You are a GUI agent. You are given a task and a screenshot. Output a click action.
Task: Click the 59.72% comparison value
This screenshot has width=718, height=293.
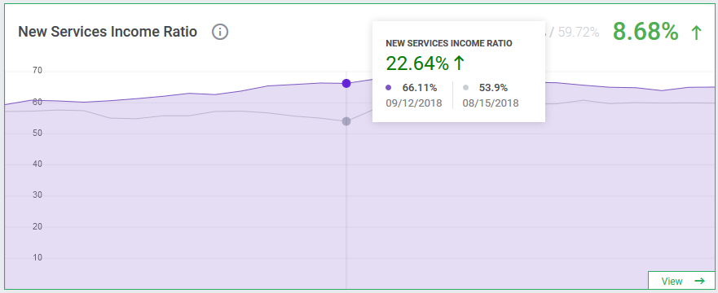pyautogui.click(x=579, y=33)
